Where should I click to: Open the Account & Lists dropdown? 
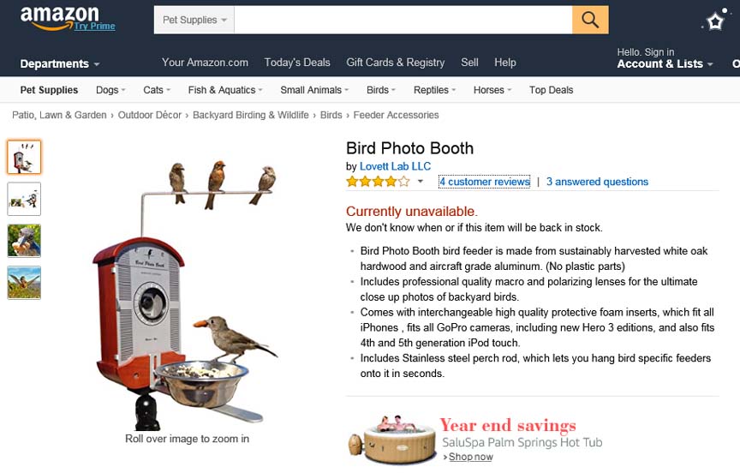[x=665, y=63]
